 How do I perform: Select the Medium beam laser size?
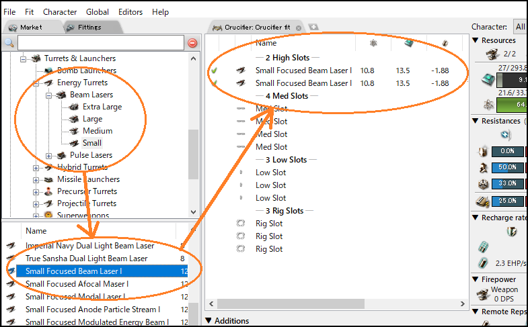98,131
